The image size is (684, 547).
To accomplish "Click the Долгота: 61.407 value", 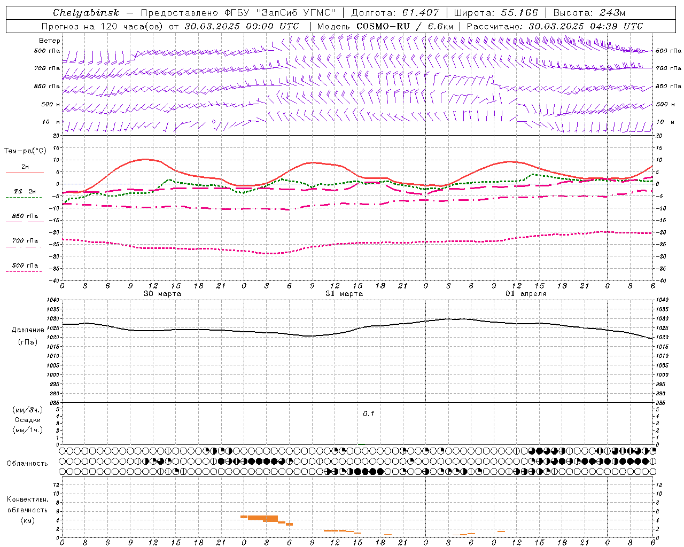I will pyautogui.click(x=395, y=13).
